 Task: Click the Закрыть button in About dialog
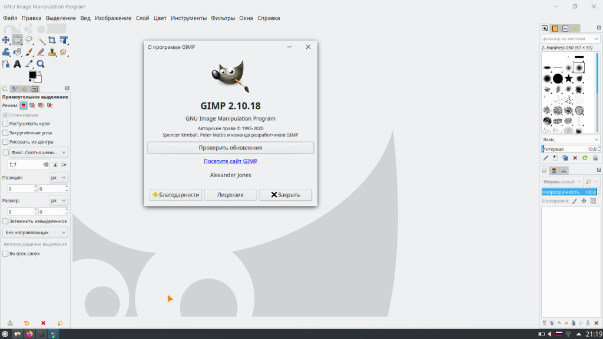(286, 195)
